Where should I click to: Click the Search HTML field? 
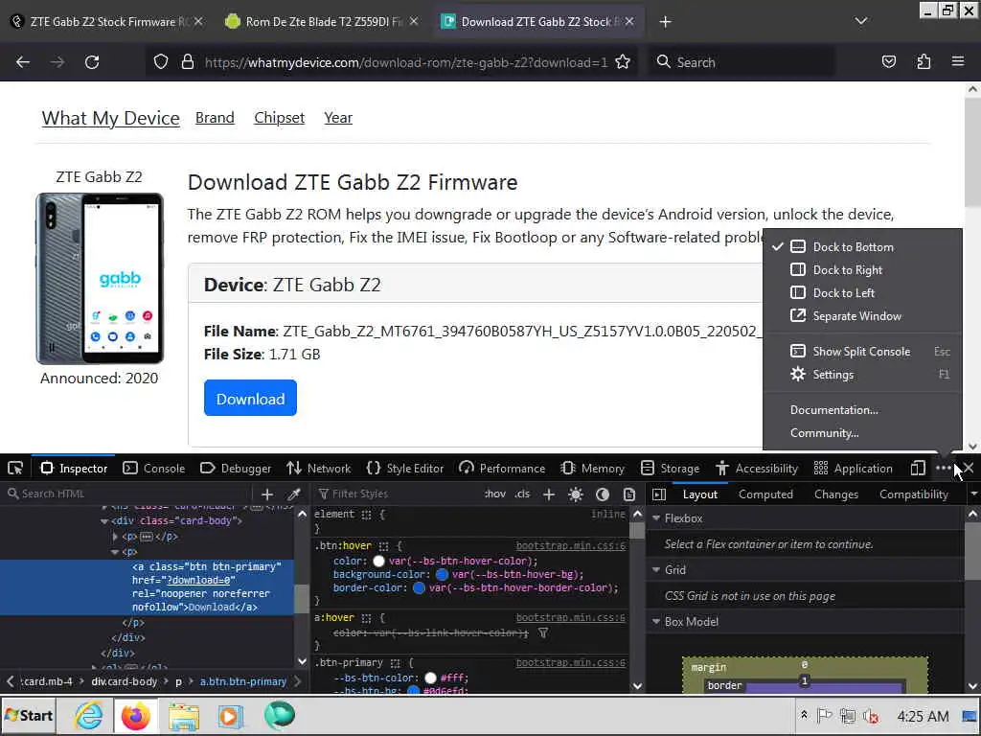click(128, 494)
